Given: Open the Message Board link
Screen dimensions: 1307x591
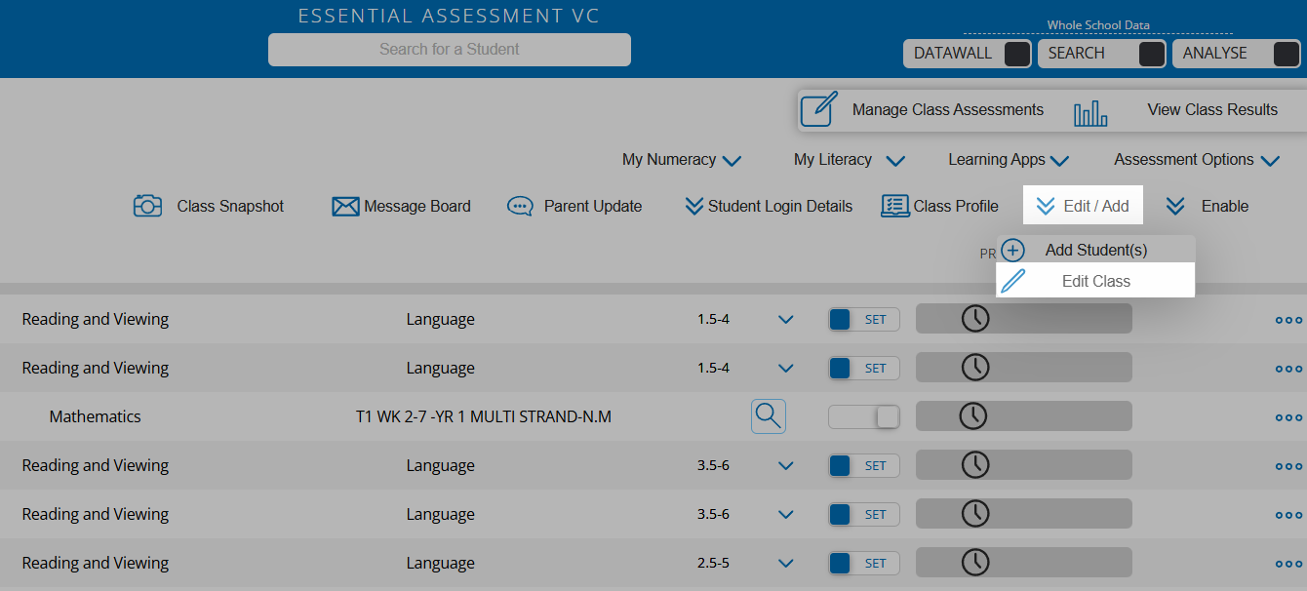Looking at the screenshot, I should click(x=417, y=207).
